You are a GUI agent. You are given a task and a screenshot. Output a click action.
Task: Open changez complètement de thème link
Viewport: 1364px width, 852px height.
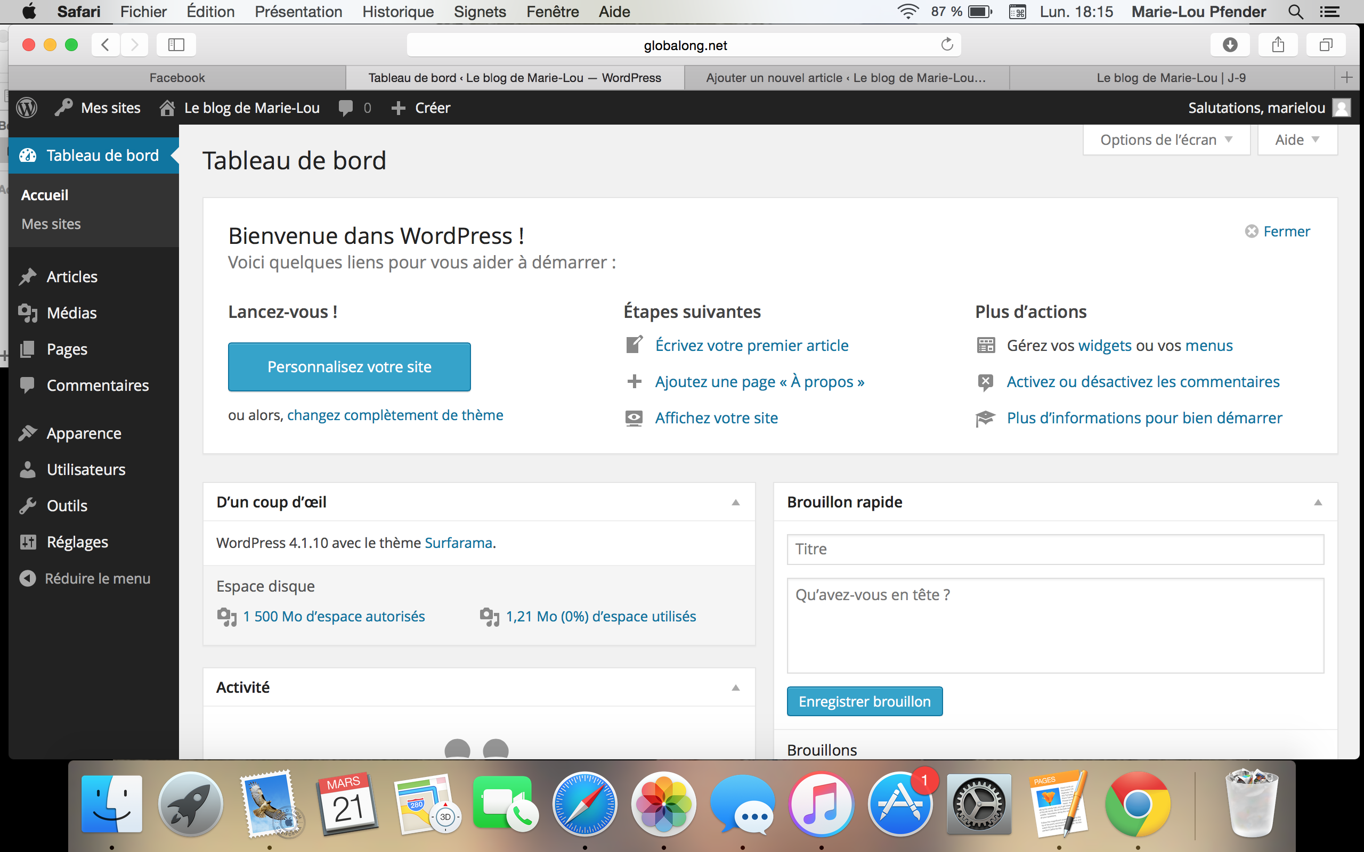click(395, 415)
